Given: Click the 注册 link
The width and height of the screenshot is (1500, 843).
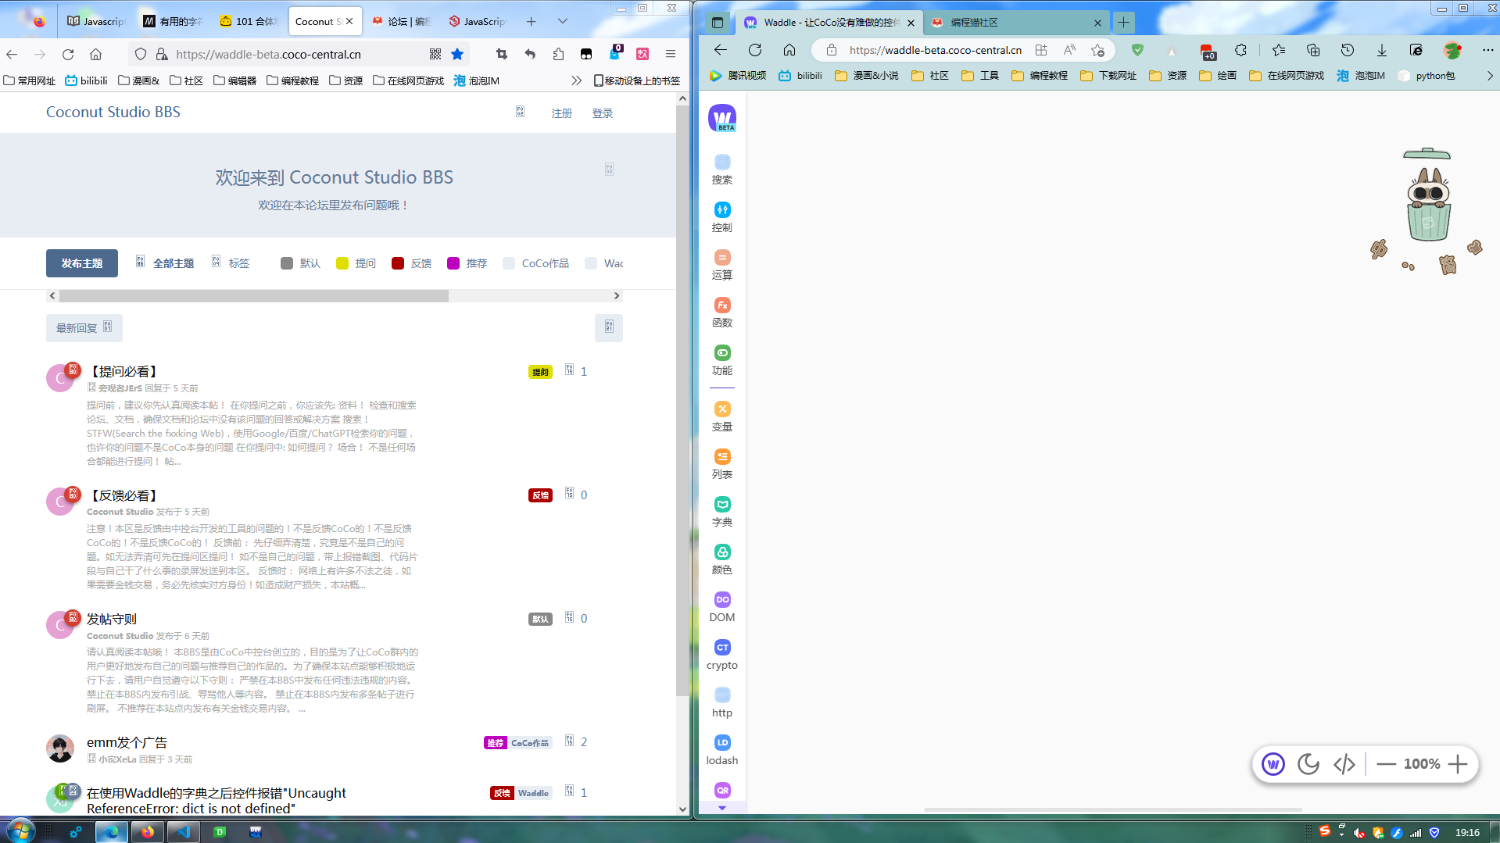Looking at the screenshot, I should click(562, 113).
